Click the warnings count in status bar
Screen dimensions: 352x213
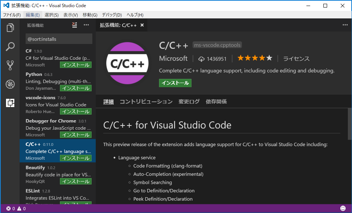pyautogui.click(x=21, y=208)
